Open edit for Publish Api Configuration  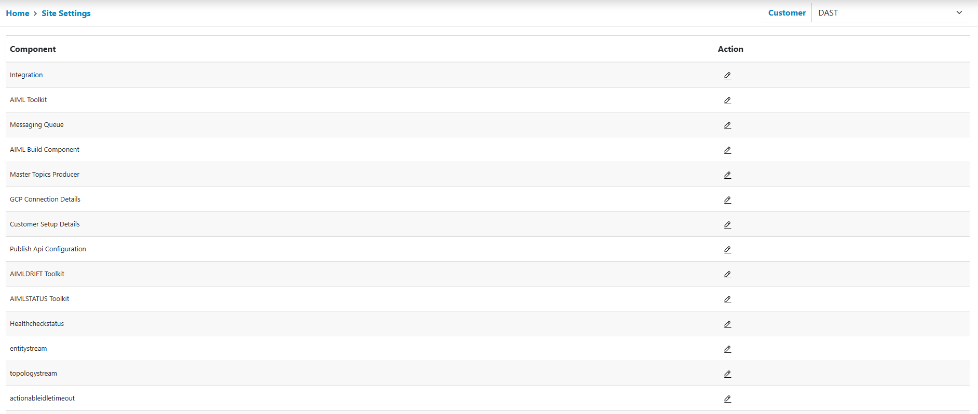[x=727, y=250]
